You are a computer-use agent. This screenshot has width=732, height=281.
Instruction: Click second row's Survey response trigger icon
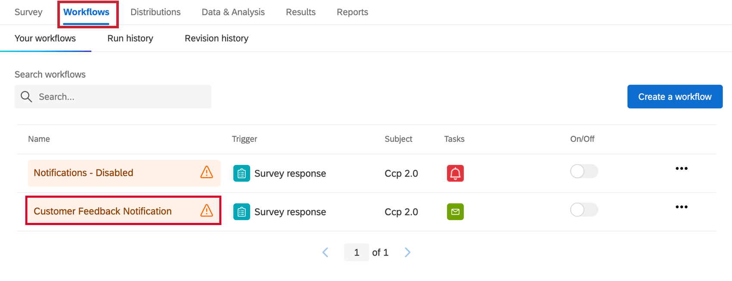pyautogui.click(x=242, y=211)
